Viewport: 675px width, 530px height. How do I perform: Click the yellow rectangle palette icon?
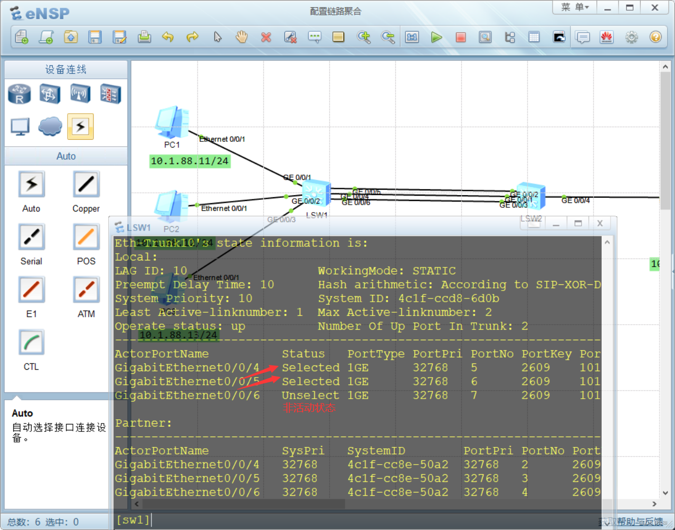pyautogui.click(x=338, y=37)
